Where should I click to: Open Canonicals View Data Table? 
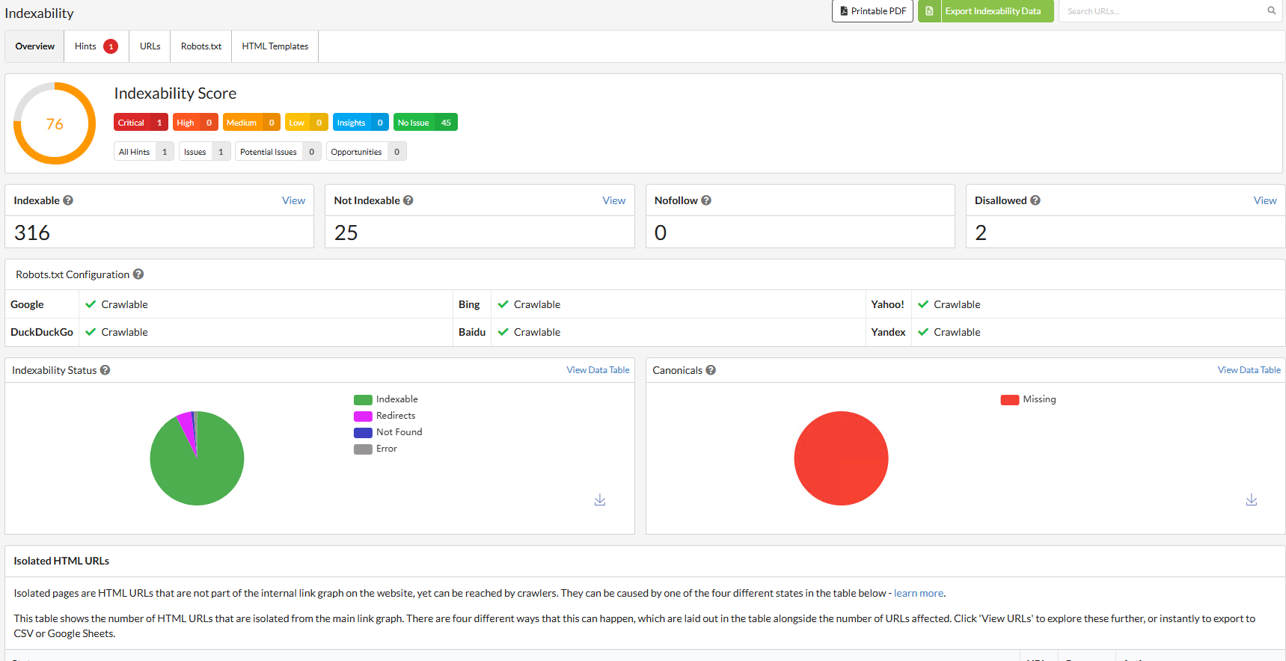[1249, 370]
